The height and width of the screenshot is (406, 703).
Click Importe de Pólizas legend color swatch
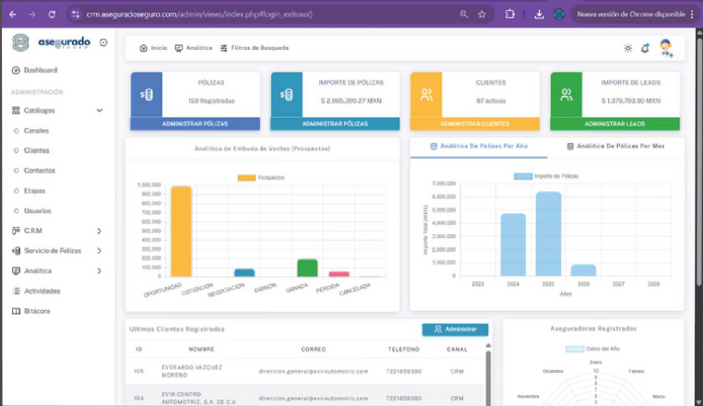[x=522, y=174]
